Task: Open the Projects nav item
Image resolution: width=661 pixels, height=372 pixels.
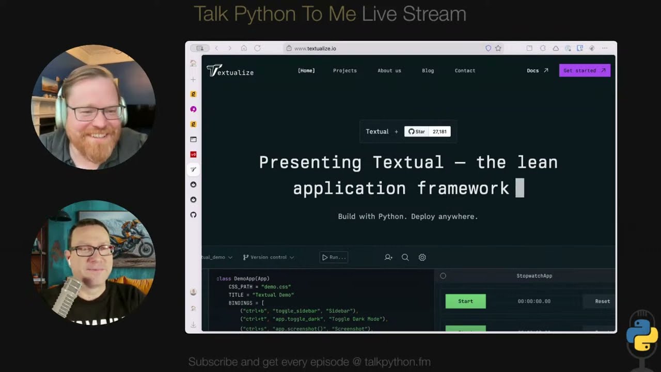Action: click(345, 71)
